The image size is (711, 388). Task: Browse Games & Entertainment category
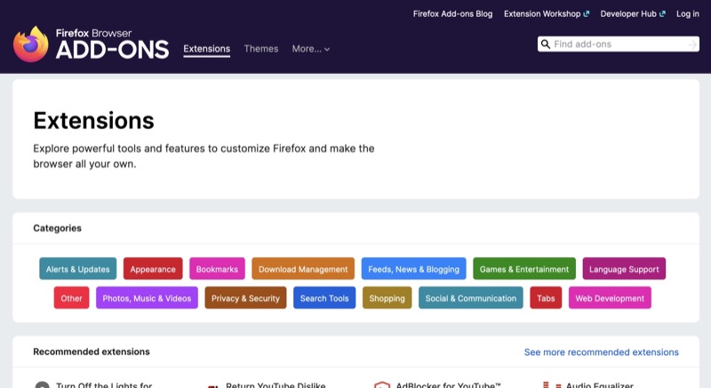click(524, 269)
